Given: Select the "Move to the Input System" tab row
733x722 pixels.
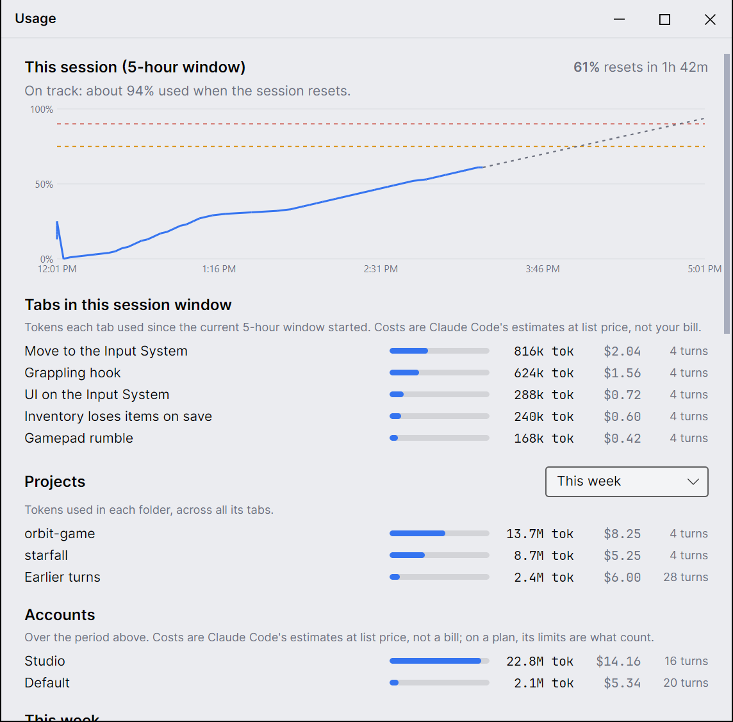Looking at the screenshot, I should [x=366, y=351].
